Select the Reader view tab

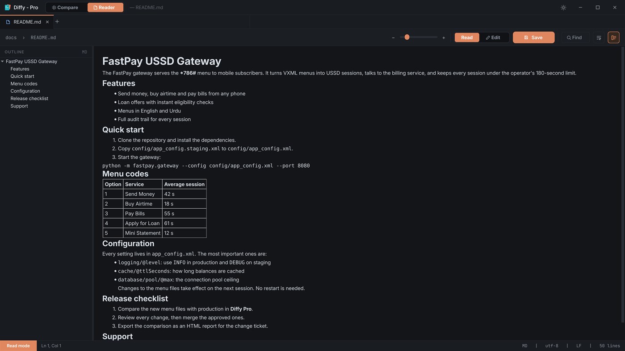(105, 7)
